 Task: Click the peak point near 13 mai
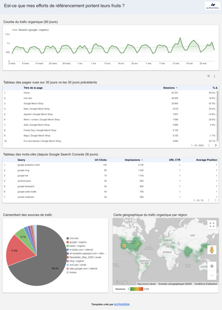tap(180, 38)
